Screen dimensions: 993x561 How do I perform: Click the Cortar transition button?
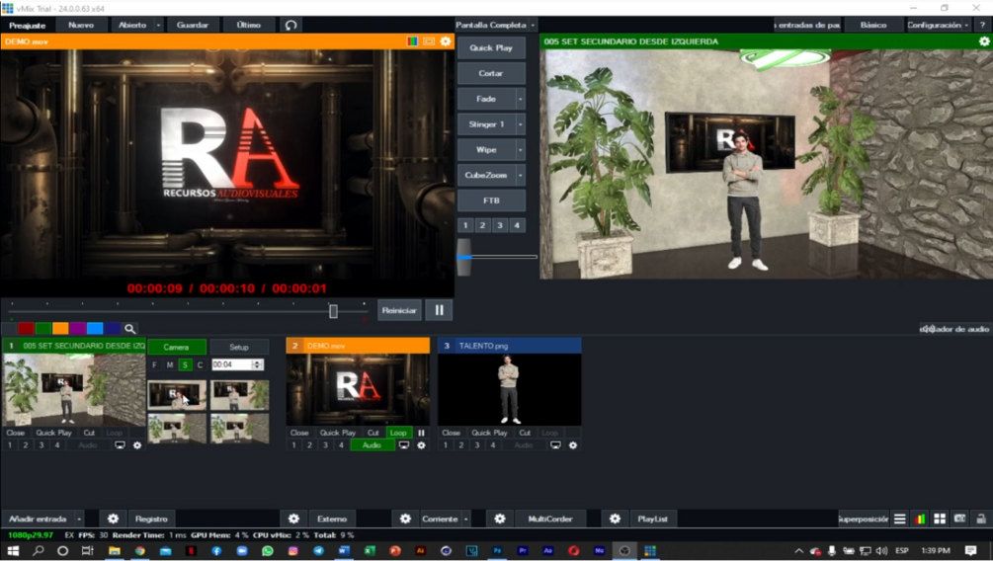pos(491,73)
